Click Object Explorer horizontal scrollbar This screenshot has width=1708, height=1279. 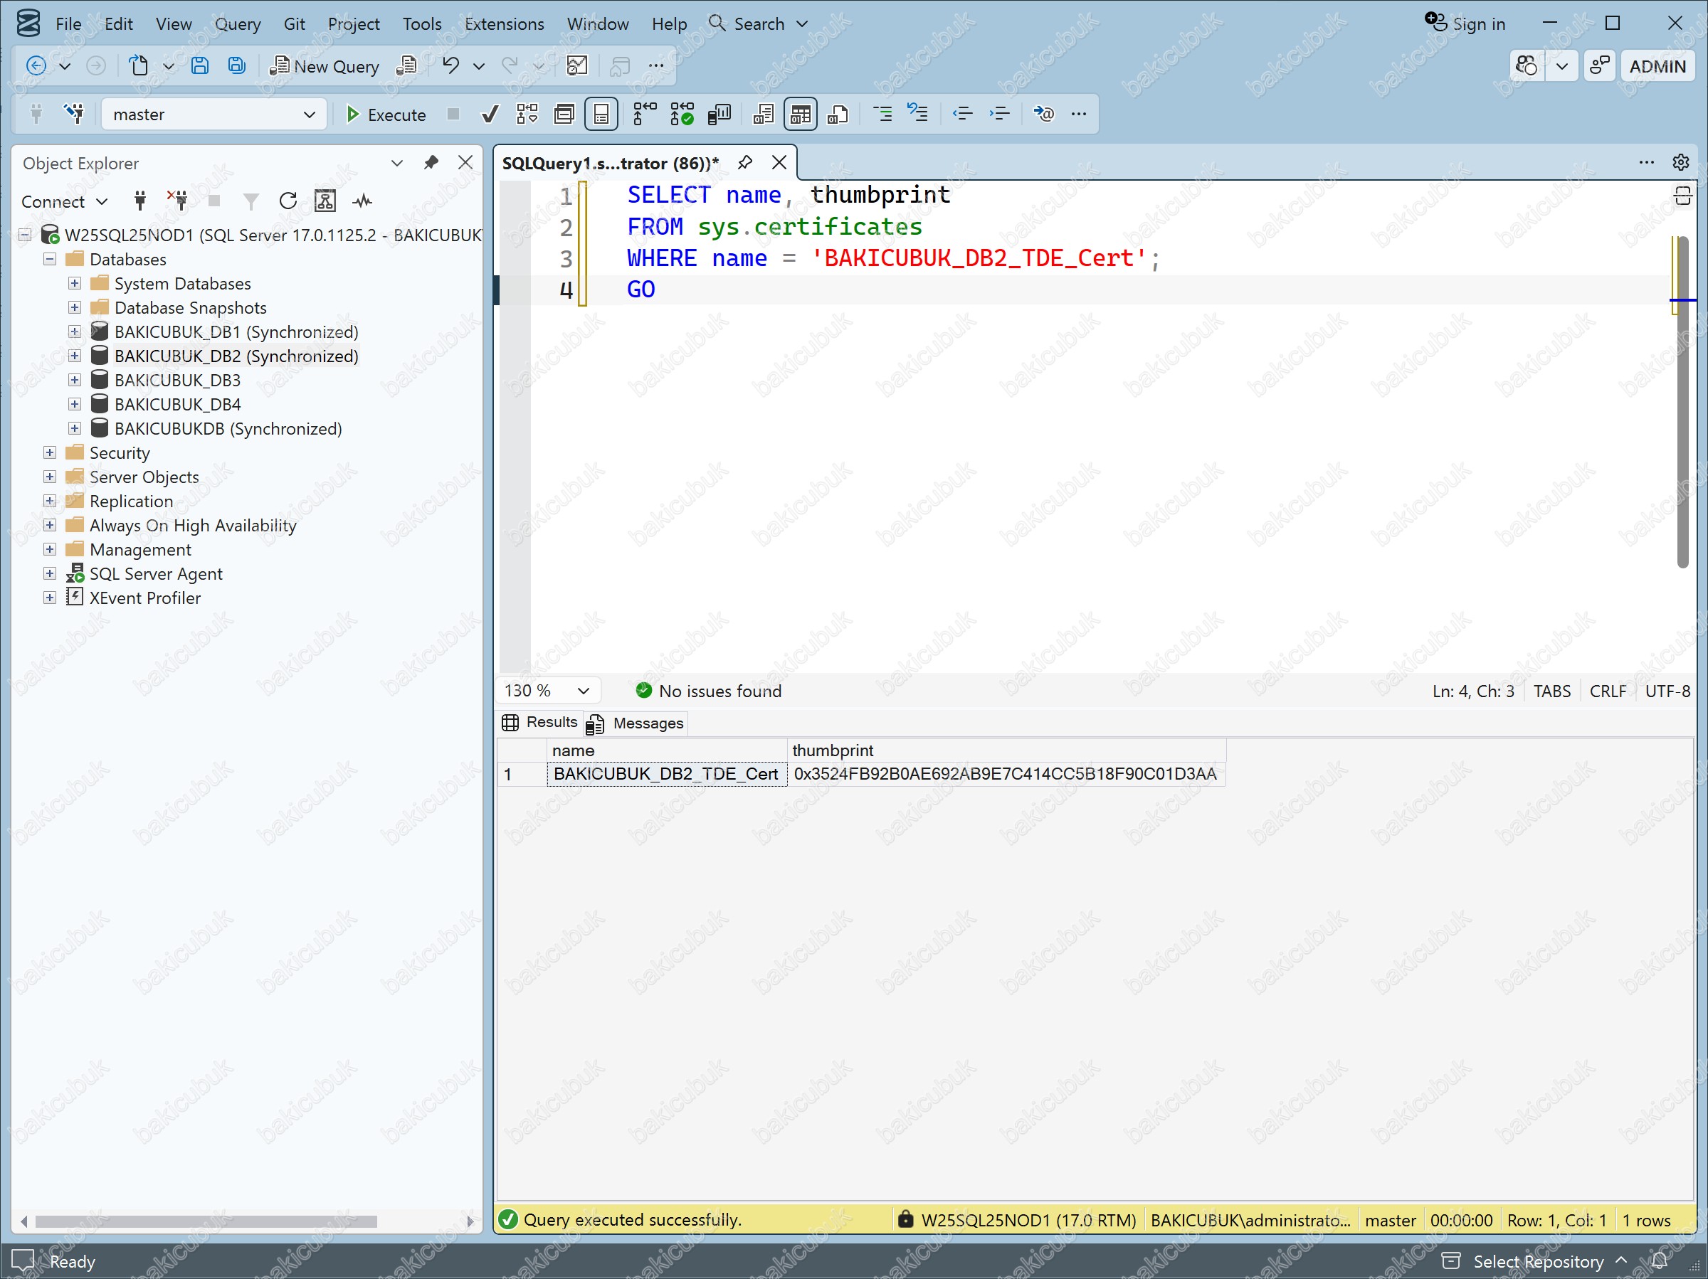206,1221
